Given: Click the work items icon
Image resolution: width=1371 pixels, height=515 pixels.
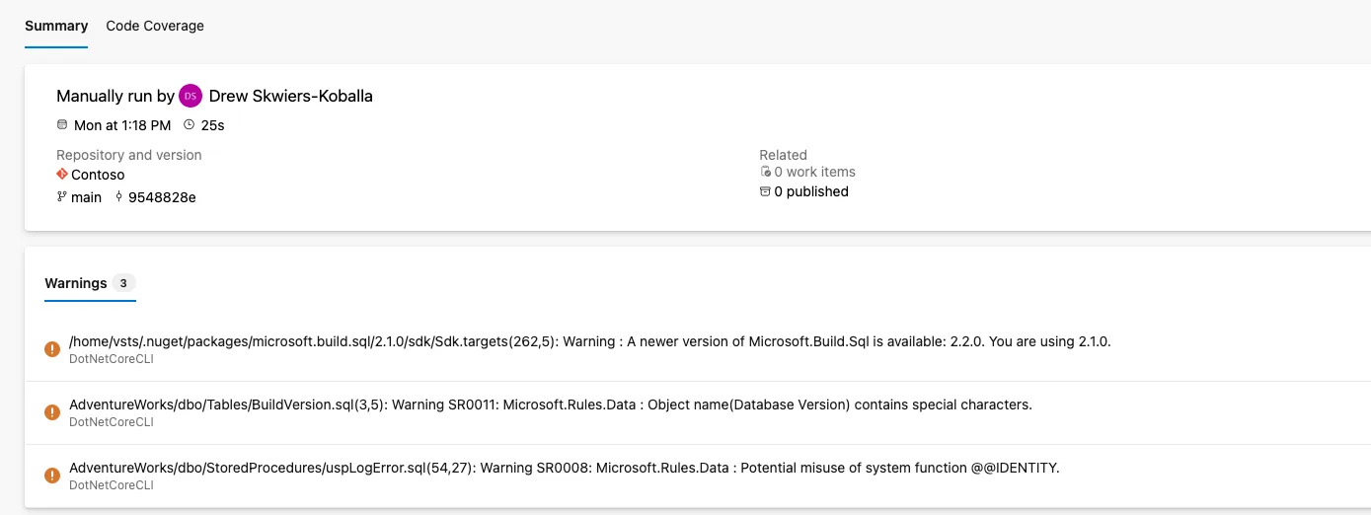Looking at the screenshot, I should [765, 172].
